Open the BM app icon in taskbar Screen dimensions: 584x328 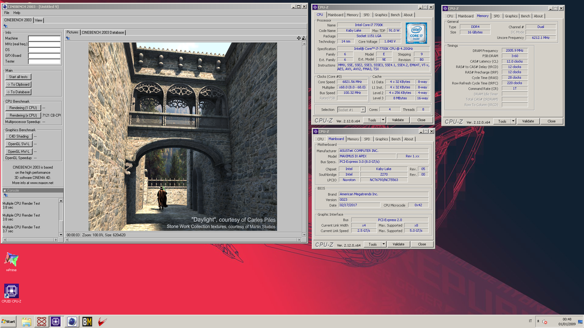click(87, 322)
